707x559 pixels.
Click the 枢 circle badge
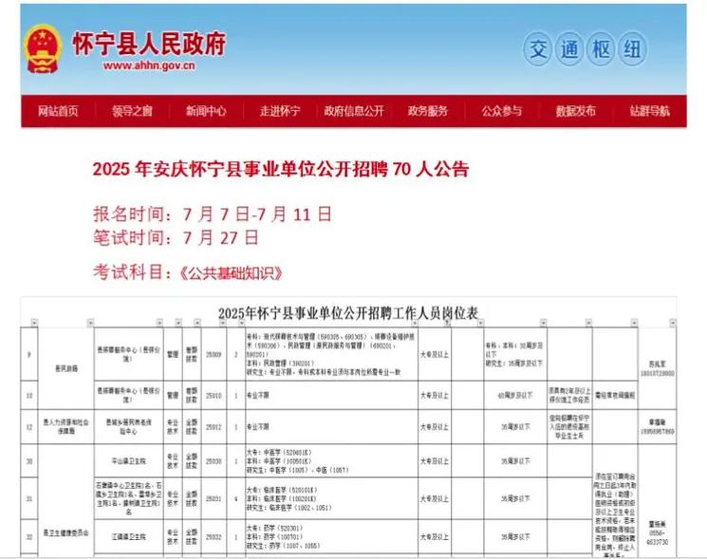tap(601, 48)
